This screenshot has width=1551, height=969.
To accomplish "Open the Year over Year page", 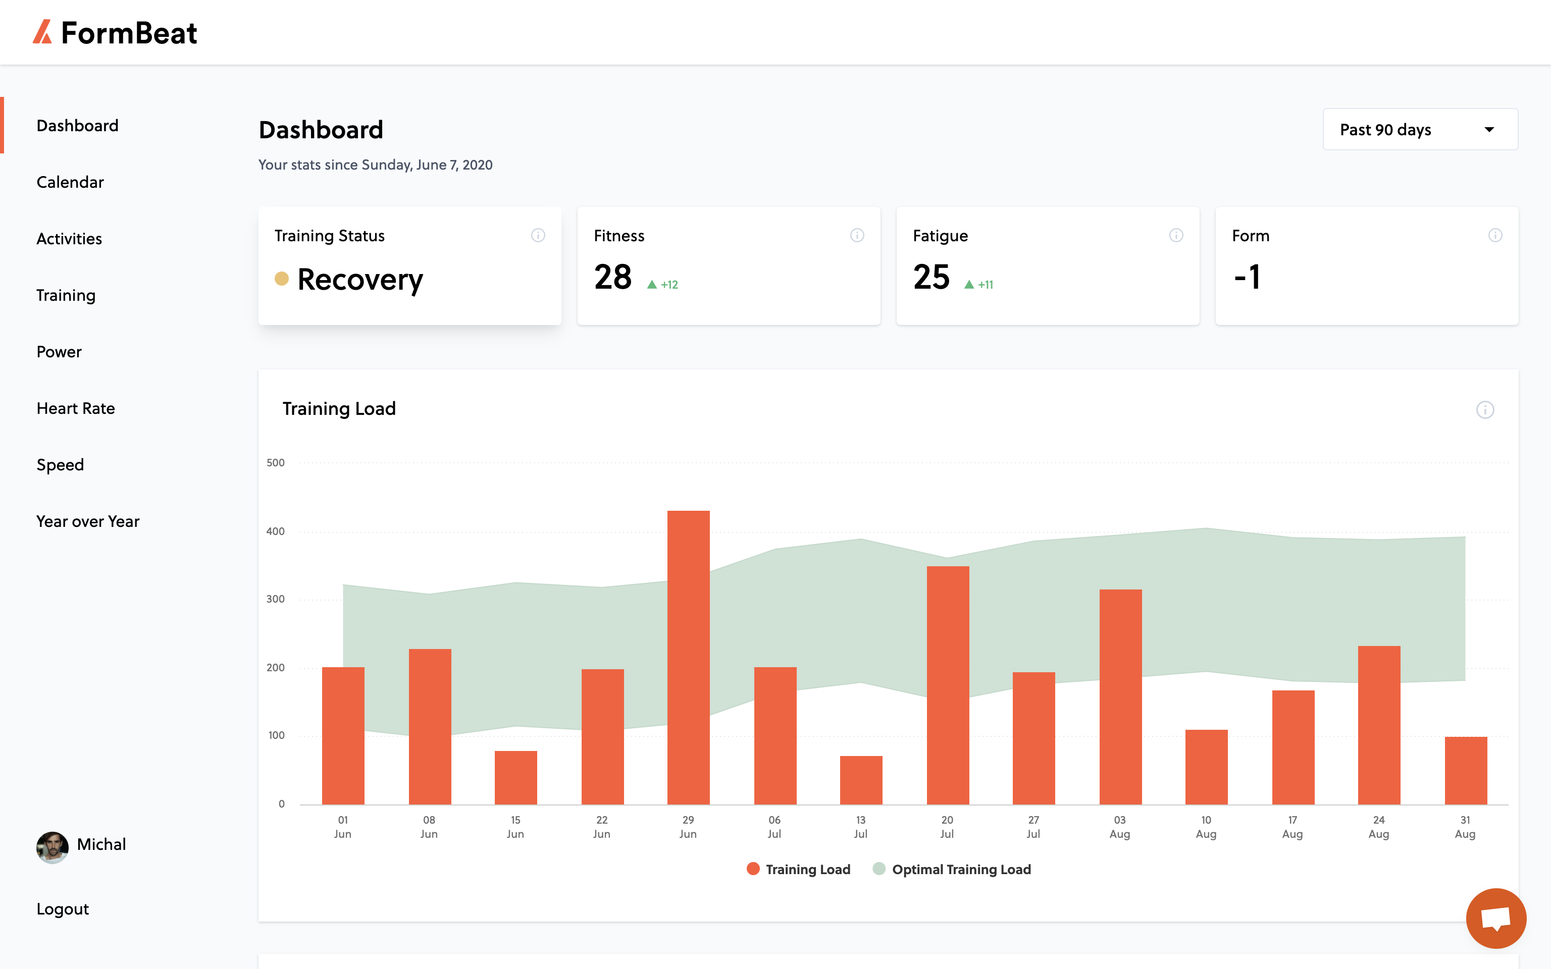I will [x=88, y=521].
